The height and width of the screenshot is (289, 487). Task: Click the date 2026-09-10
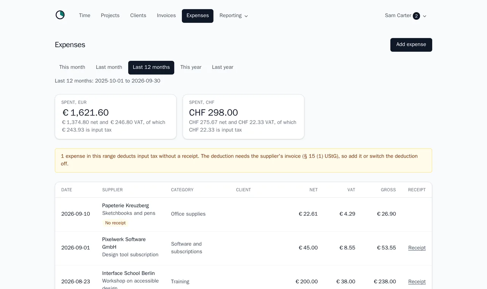tap(76, 214)
